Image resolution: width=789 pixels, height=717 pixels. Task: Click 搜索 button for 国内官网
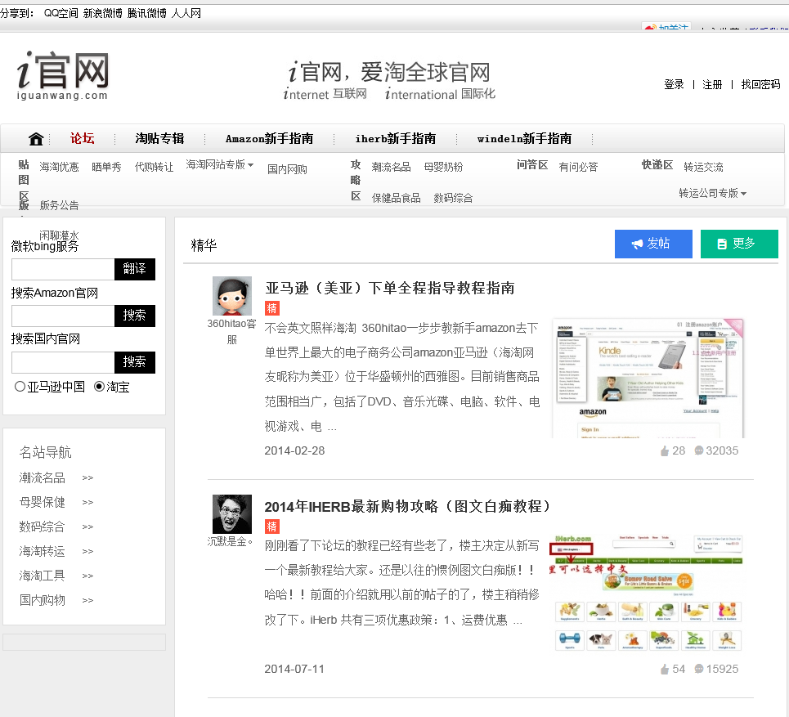(x=135, y=362)
